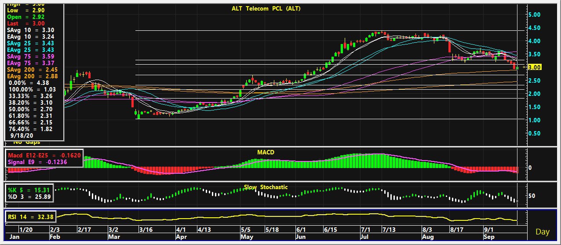The width and height of the screenshot is (561, 245).
Task: Select the 'EAvg 200 = 2.88' legend line
Action: pos(33,76)
